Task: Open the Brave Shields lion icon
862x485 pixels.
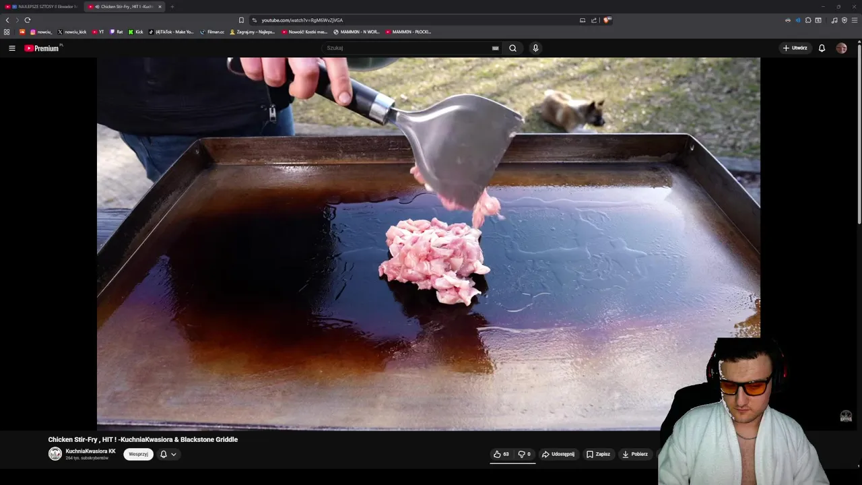Action: [607, 20]
